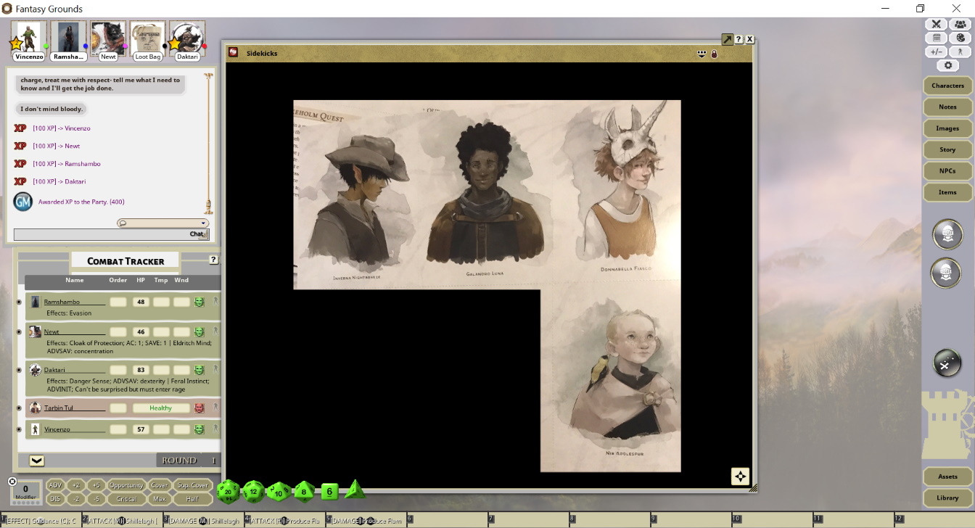This screenshot has height=528, width=975.
Task: Open the effects figure icon in the sidebar
Action: click(x=960, y=51)
